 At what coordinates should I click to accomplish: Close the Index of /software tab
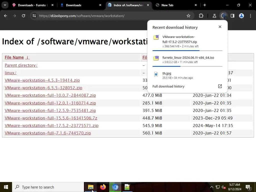[148, 5]
